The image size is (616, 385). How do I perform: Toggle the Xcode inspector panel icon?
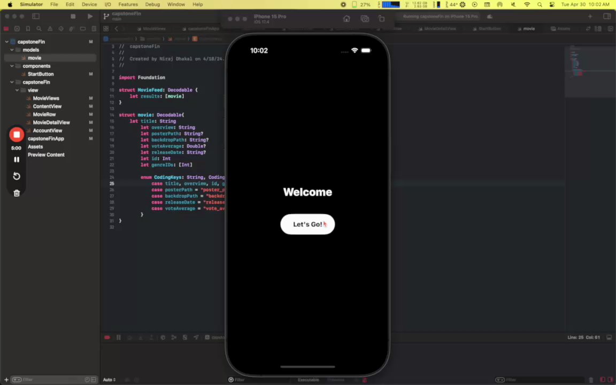click(607, 17)
